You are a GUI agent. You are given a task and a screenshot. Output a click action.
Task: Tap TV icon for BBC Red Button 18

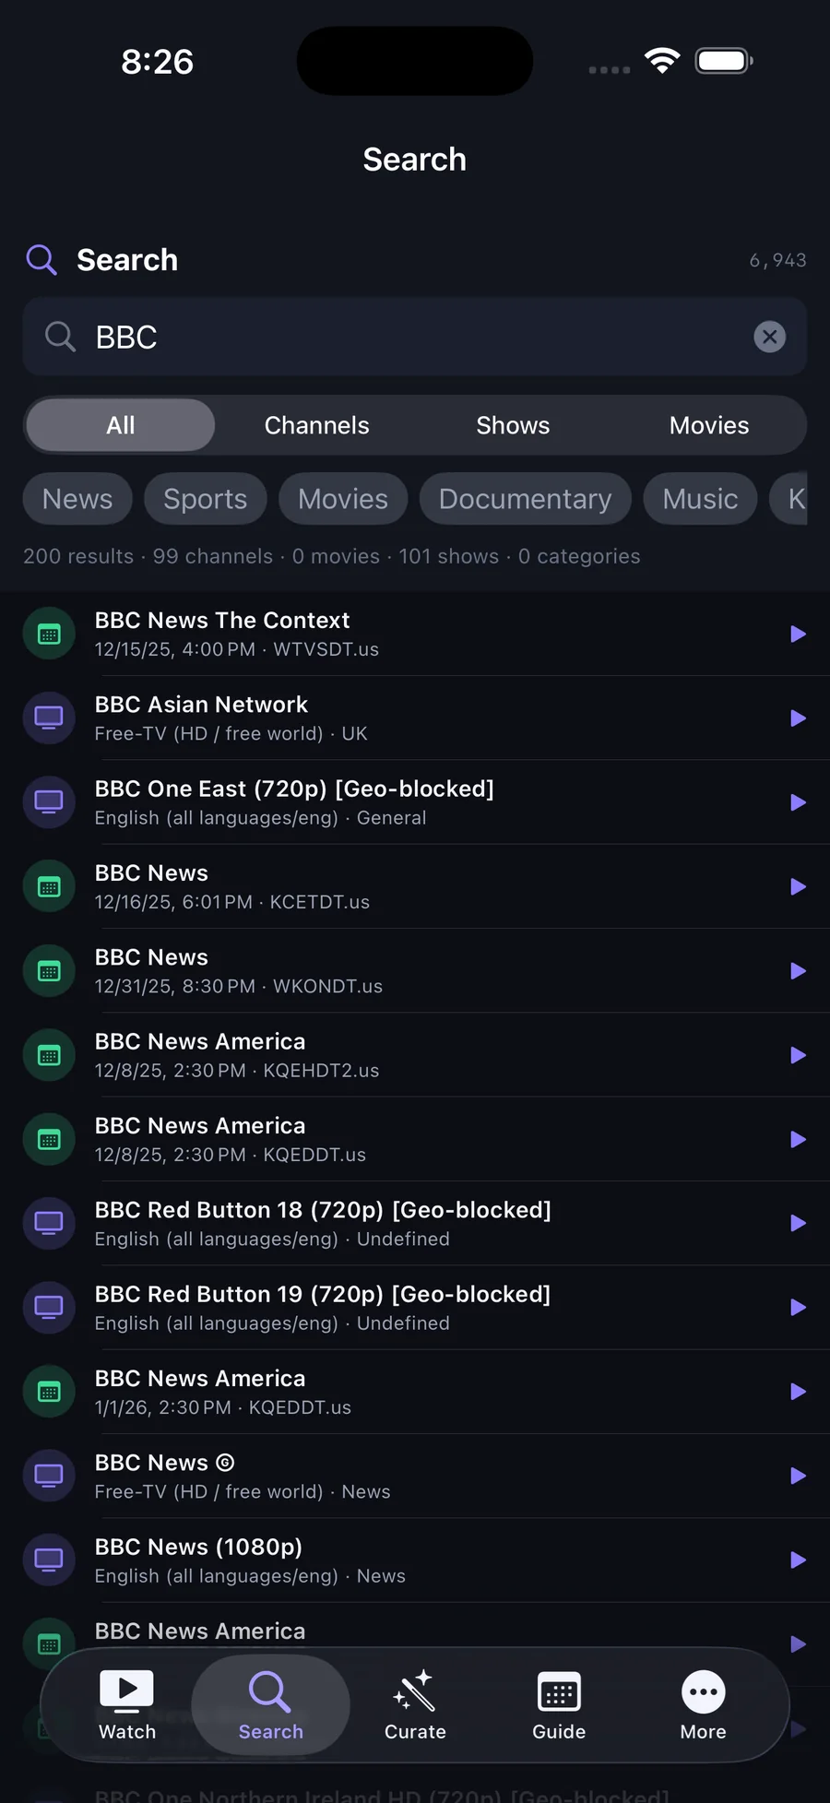pos(49,1223)
